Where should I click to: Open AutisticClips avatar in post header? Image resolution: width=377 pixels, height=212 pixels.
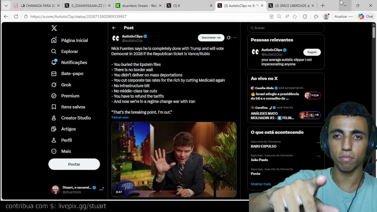click(116, 38)
